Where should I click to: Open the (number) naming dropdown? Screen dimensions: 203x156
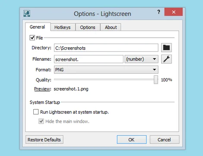pyautogui.click(x=141, y=59)
